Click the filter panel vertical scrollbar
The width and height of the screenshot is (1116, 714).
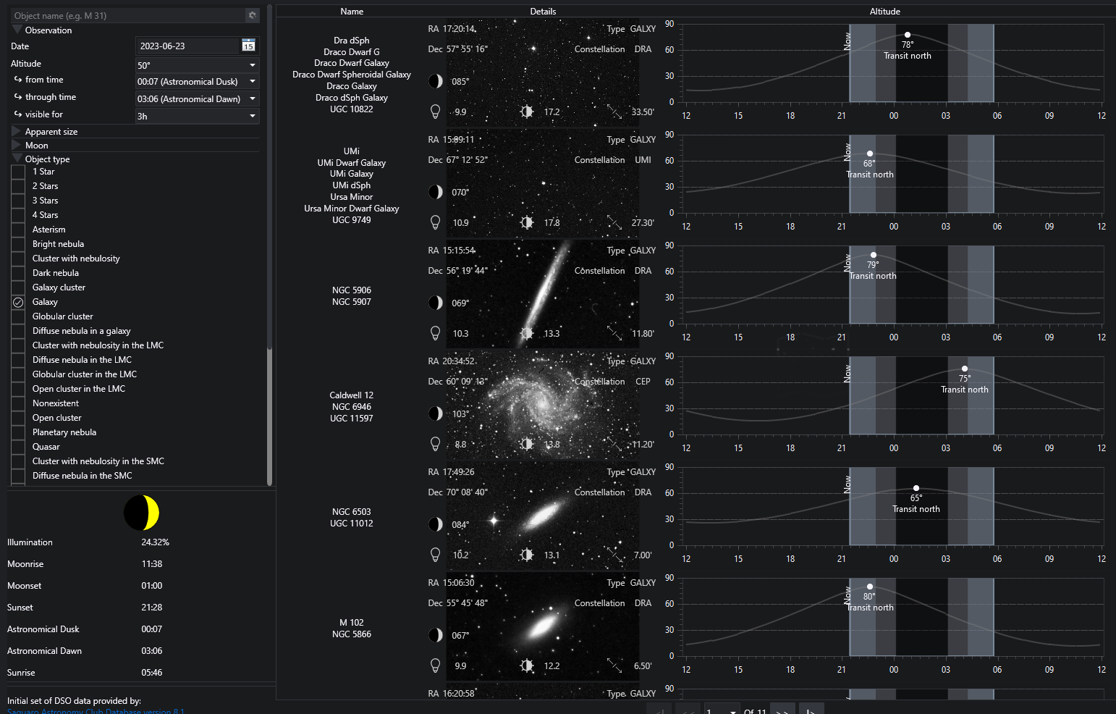click(x=270, y=246)
